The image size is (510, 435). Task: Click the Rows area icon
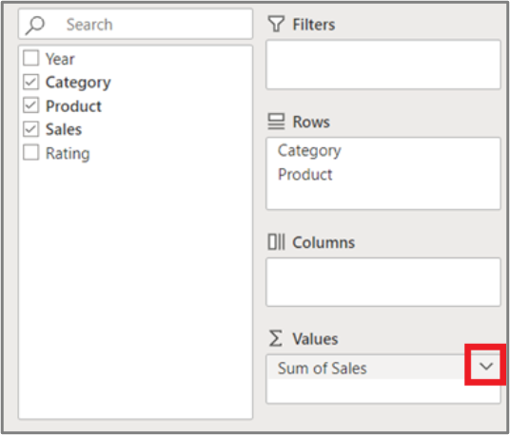pos(276,122)
